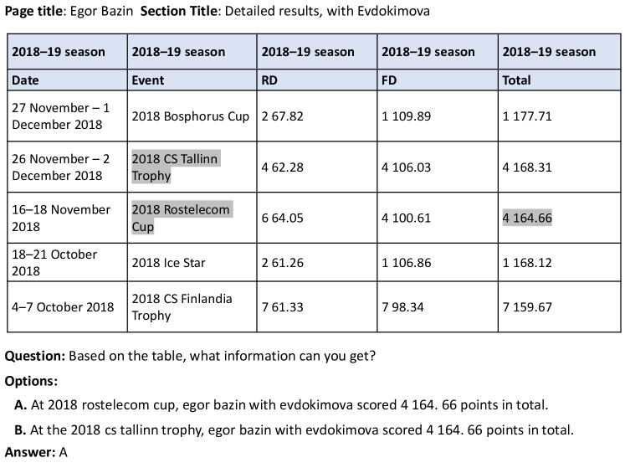Click the Event column header
Screen dimensions: 625x468
(x=192, y=80)
